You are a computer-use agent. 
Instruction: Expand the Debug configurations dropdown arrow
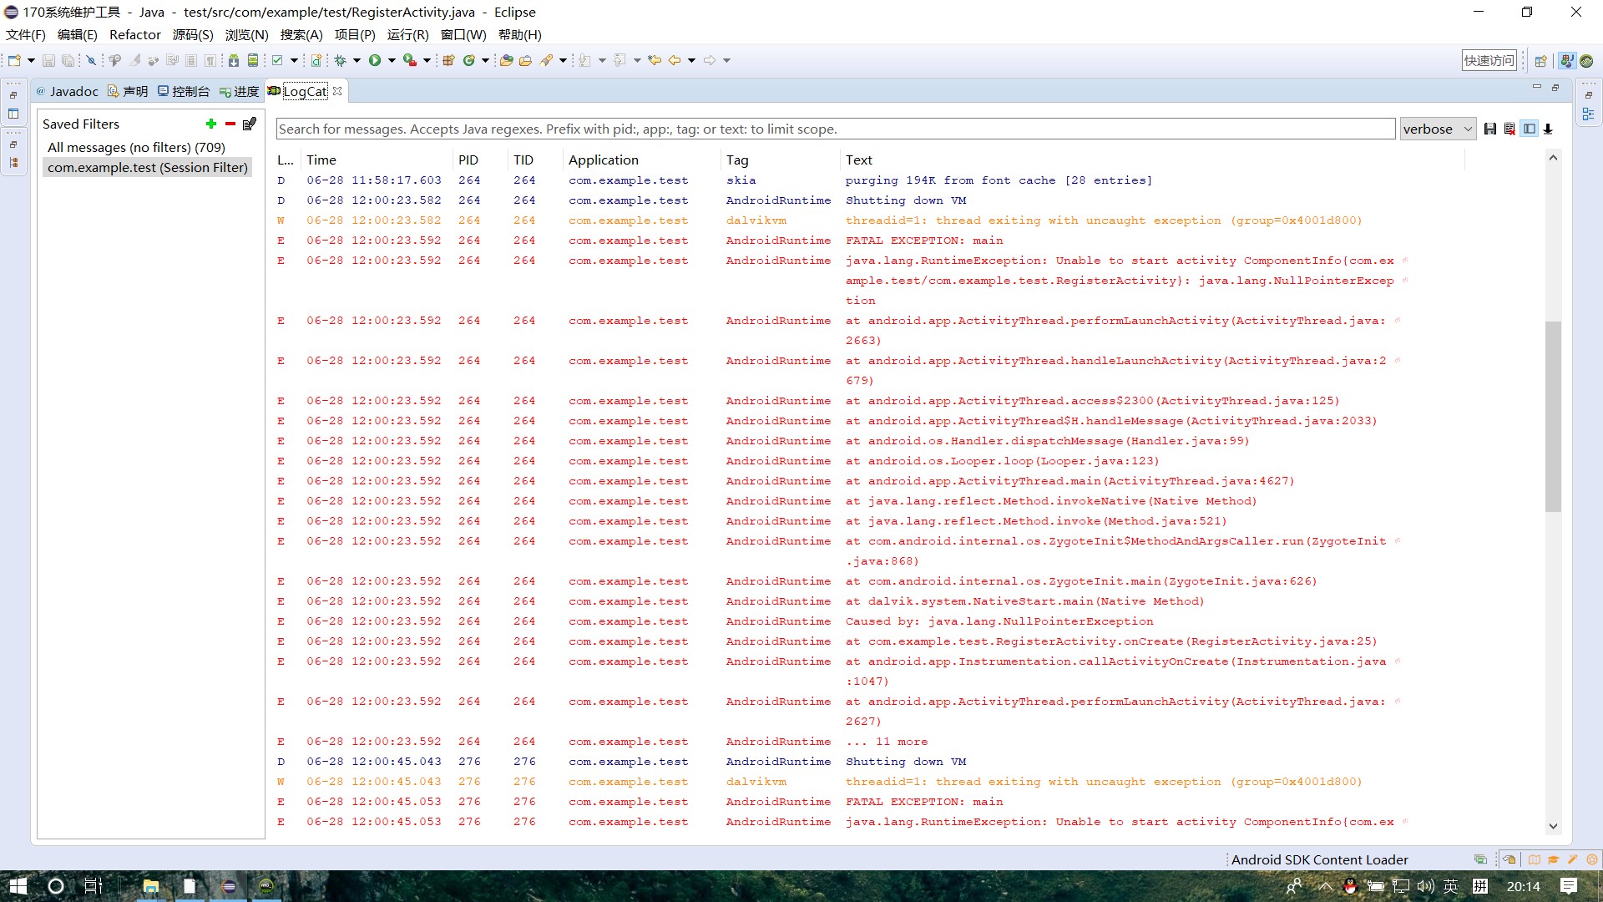click(x=357, y=60)
